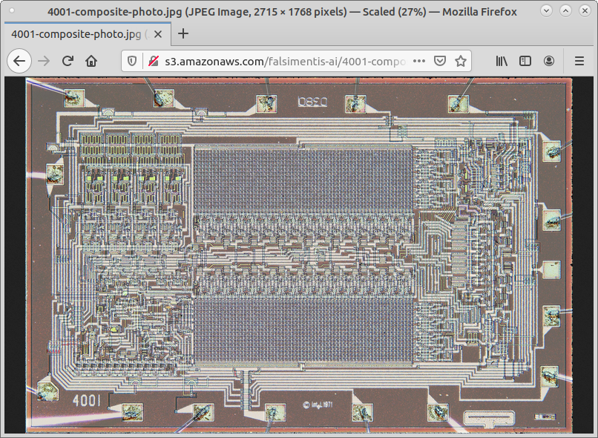Save the page to Pocket
598x438 pixels.
pyautogui.click(x=440, y=61)
